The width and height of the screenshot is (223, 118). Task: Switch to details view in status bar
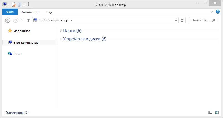210,112
